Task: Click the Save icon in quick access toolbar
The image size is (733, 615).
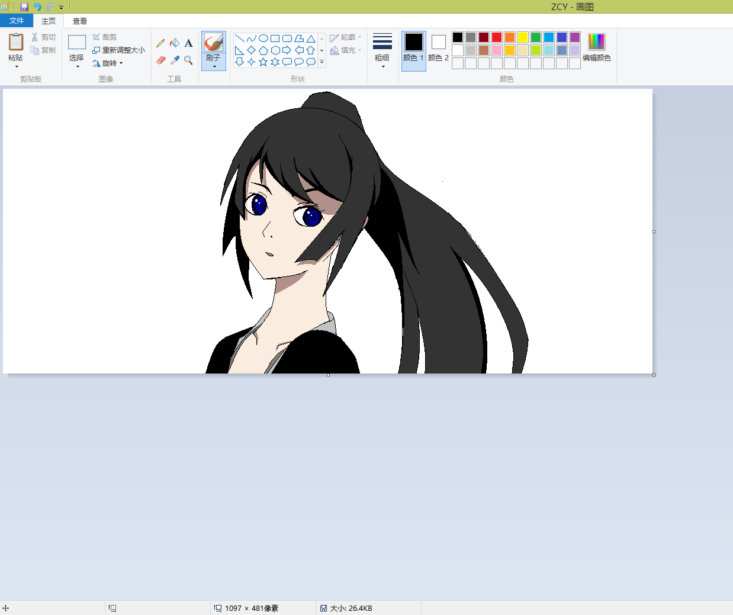Action: (x=24, y=7)
